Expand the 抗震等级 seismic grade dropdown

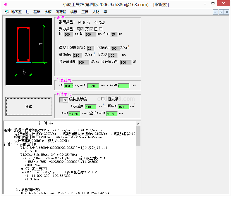pyautogui.click(x=66, y=100)
